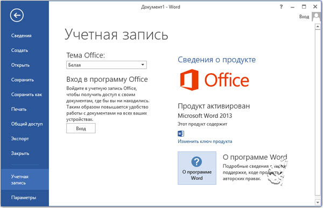The image size is (323, 208).
Task: Open Параметры in the sidebar
Action: point(24,198)
